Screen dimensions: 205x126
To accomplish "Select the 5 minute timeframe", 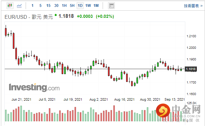I will pyautogui.click(x=40, y=6).
